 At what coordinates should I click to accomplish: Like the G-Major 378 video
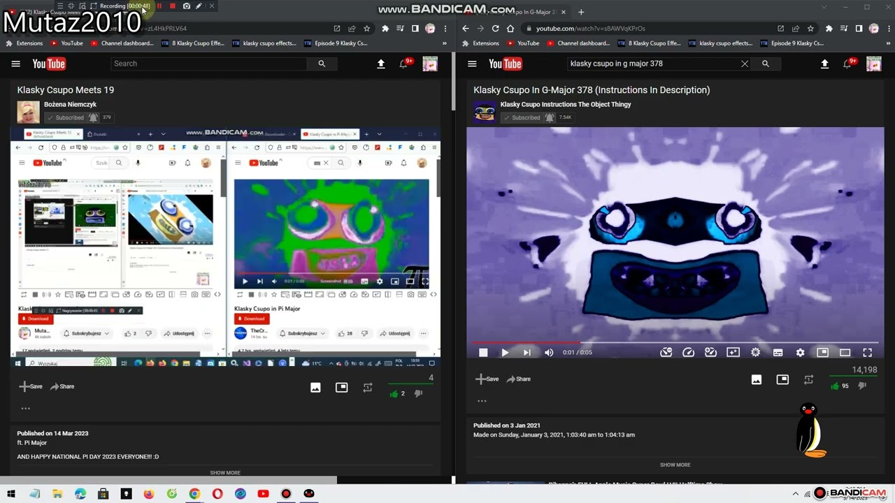(835, 386)
